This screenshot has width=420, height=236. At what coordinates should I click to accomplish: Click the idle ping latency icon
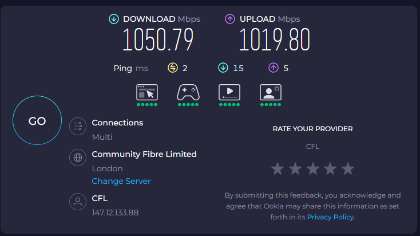(173, 68)
